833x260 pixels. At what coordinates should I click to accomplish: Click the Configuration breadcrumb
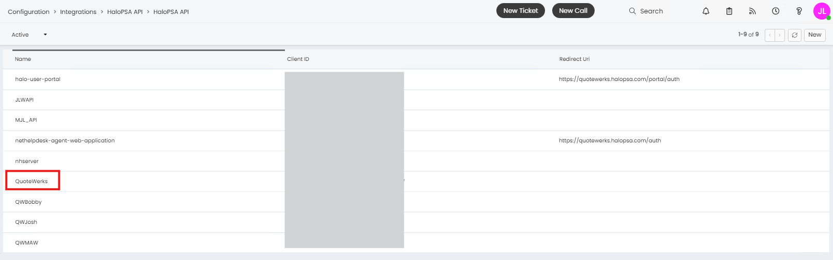click(x=28, y=12)
